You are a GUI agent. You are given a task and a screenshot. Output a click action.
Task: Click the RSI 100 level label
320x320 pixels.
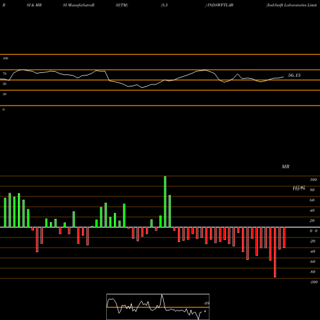tap(6, 58)
